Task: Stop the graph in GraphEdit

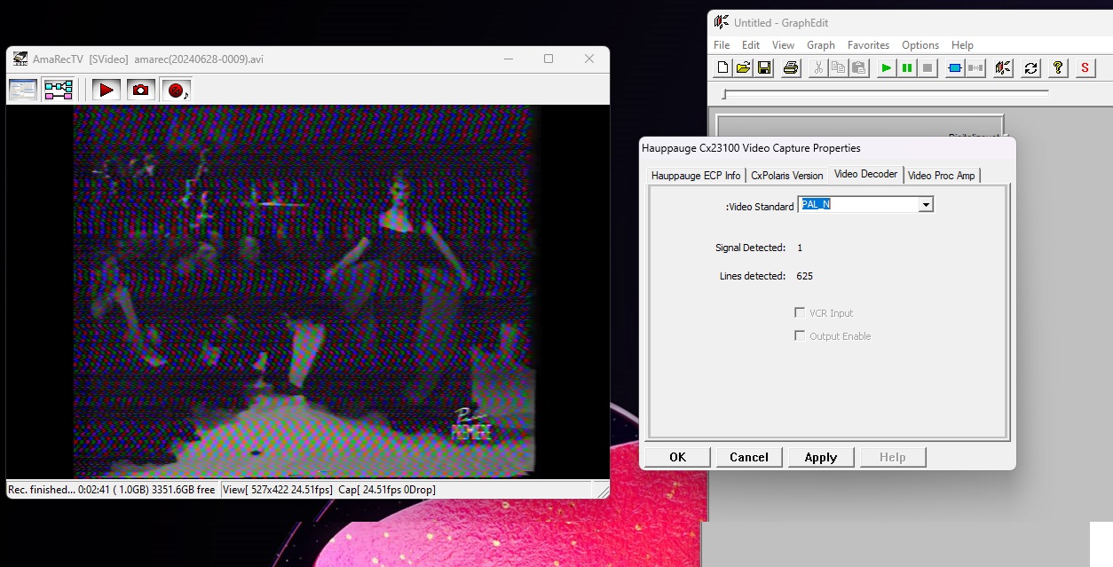Action: tap(927, 67)
